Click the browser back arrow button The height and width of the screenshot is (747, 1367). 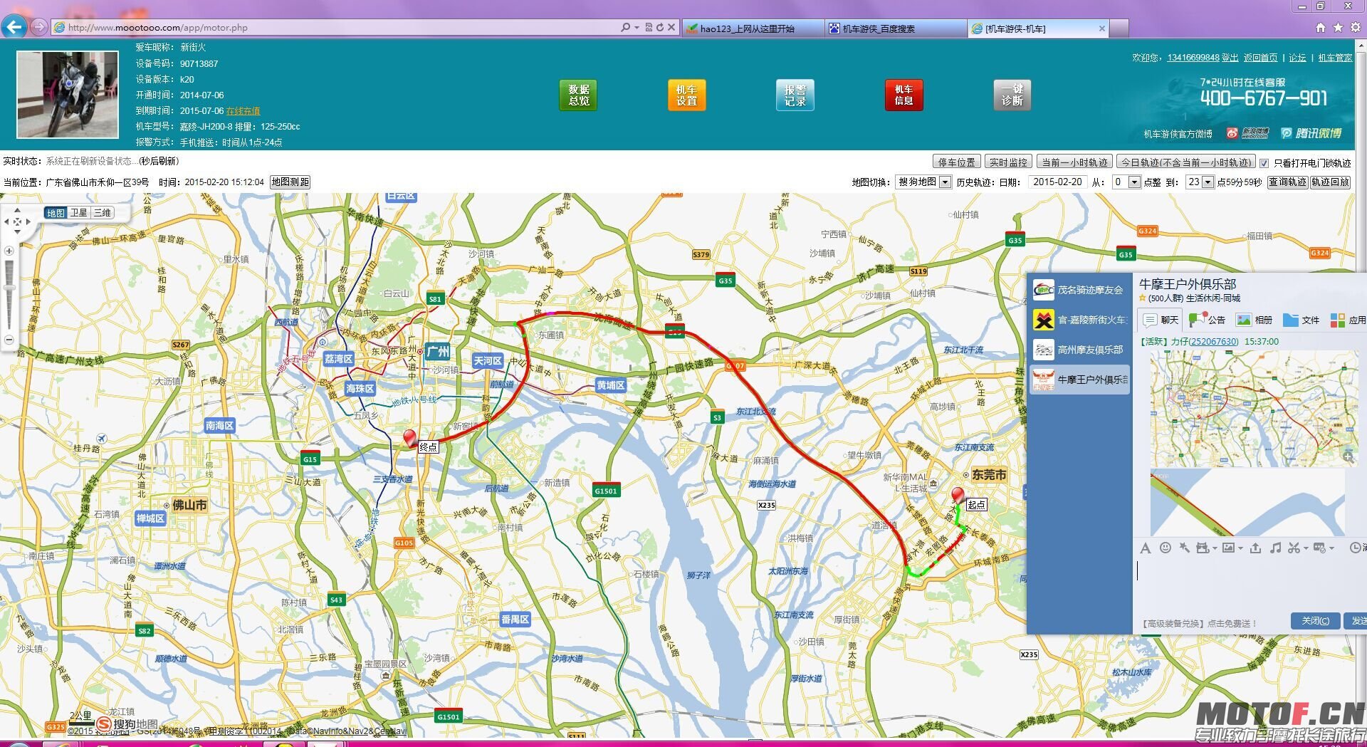coord(14,27)
